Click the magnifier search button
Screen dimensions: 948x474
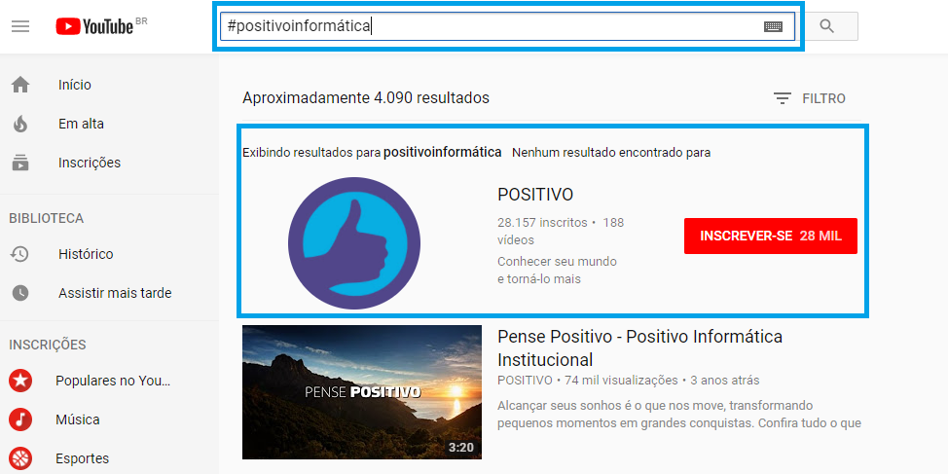tap(826, 26)
